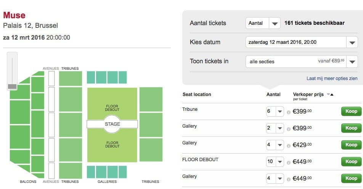Click info icon beside Gallery €429 price
Image resolution: width=363 pixels, height=189 pixels.
pos(288,146)
